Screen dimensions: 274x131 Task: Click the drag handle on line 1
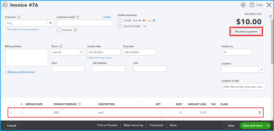click(x=11, y=112)
